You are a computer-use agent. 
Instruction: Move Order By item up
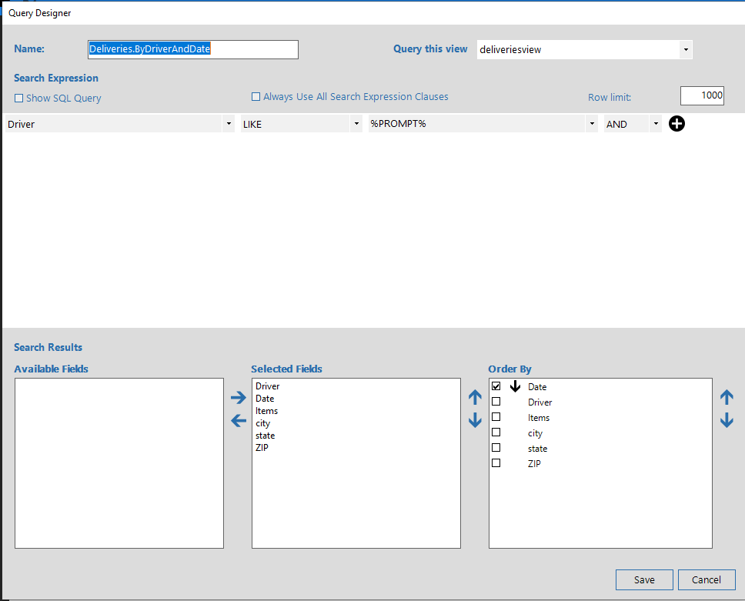[727, 398]
